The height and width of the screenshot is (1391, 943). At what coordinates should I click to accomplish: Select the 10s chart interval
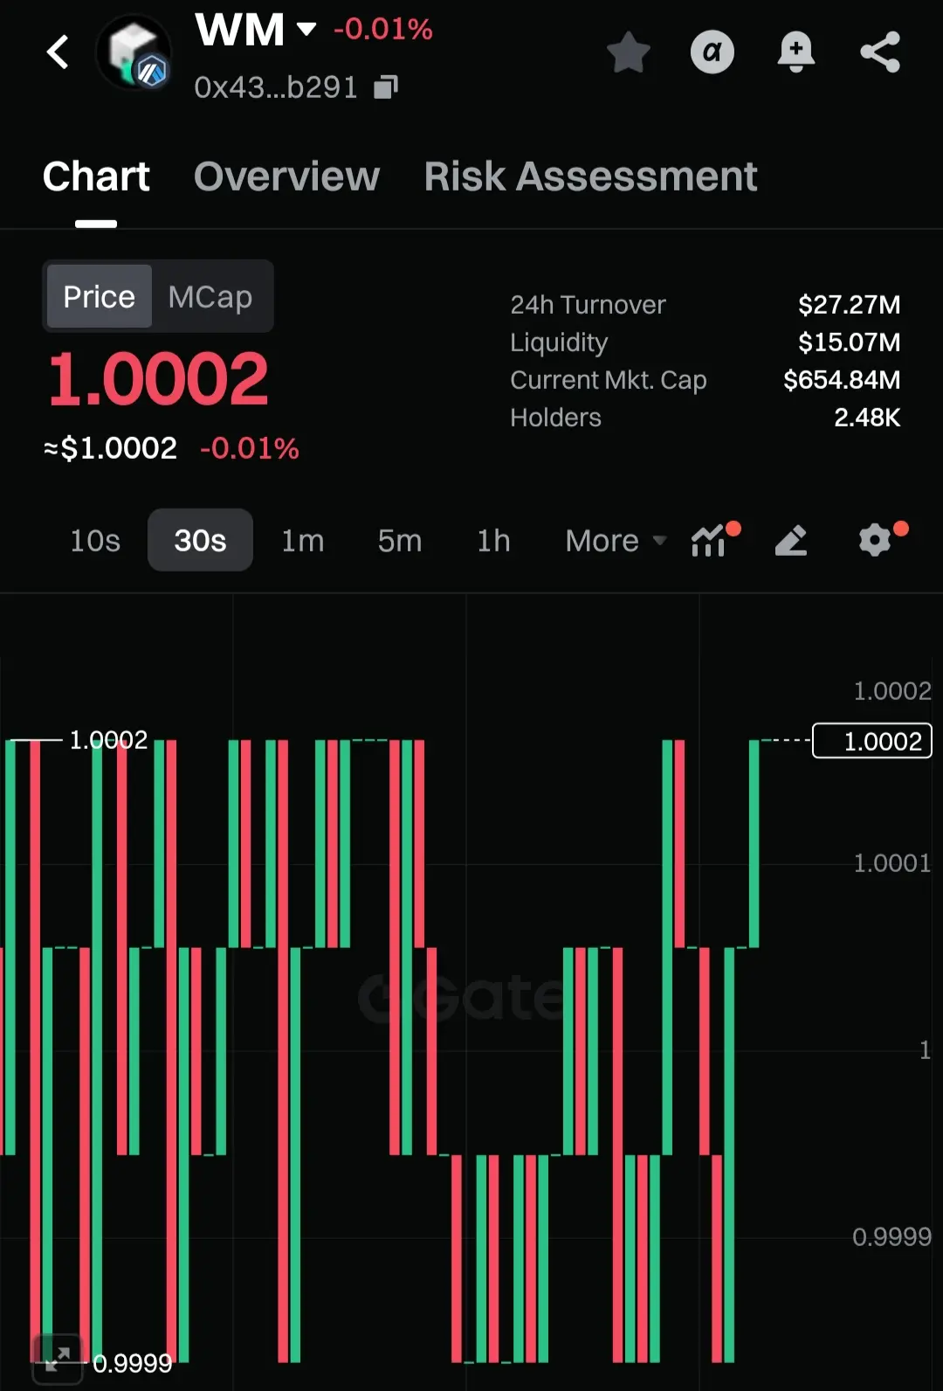click(95, 541)
